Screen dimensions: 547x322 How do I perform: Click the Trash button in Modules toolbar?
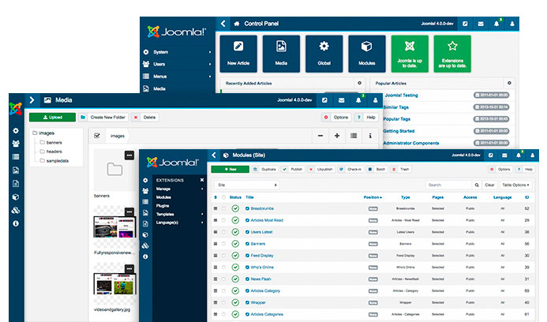(x=401, y=169)
